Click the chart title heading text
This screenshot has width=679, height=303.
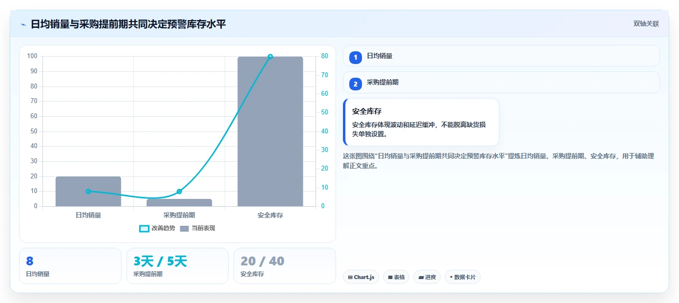(x=128, y=24)
